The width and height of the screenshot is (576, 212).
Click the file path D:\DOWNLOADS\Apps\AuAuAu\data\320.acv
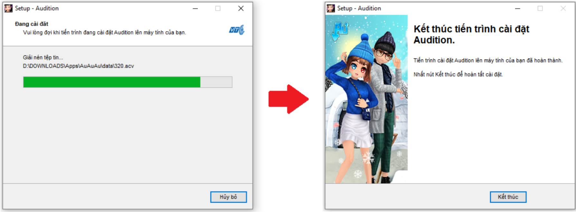pyautogui.click(x=78, y=66)
